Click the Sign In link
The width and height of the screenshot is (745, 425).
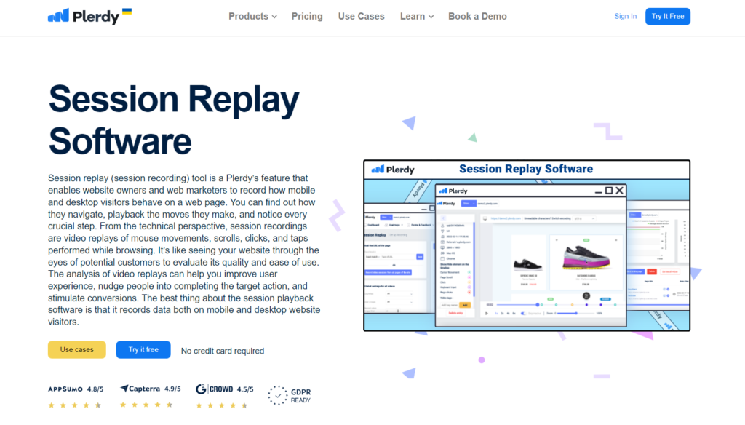point(625,16)
